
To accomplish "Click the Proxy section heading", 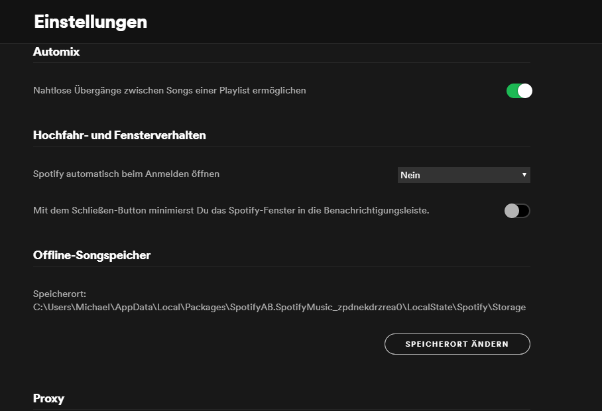I will pyautogui.click(x=48, y=398).
